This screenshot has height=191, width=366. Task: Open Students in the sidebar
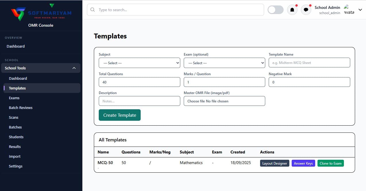tap(16, 137)
